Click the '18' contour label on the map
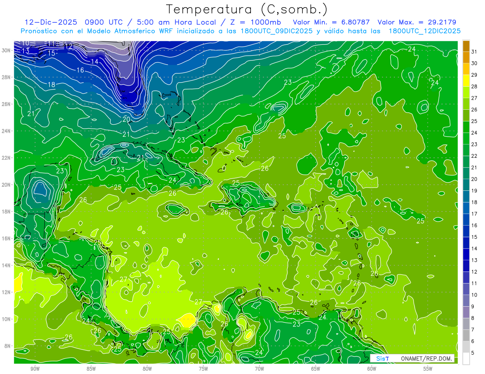Screen dimensions: 485x374 (51, 85)
